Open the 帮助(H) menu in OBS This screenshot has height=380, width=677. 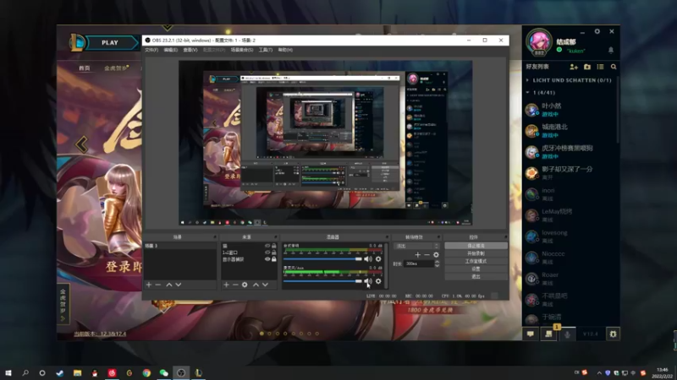point(285,50)
